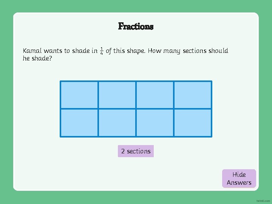
Task: Click the 'he shade?' text line
Action: coord(37,59)
